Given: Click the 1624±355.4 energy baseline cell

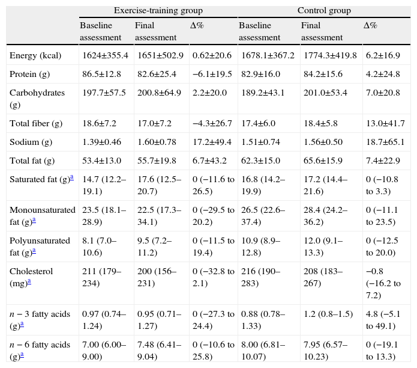Looking at the screenshot, I should point(106,56).
